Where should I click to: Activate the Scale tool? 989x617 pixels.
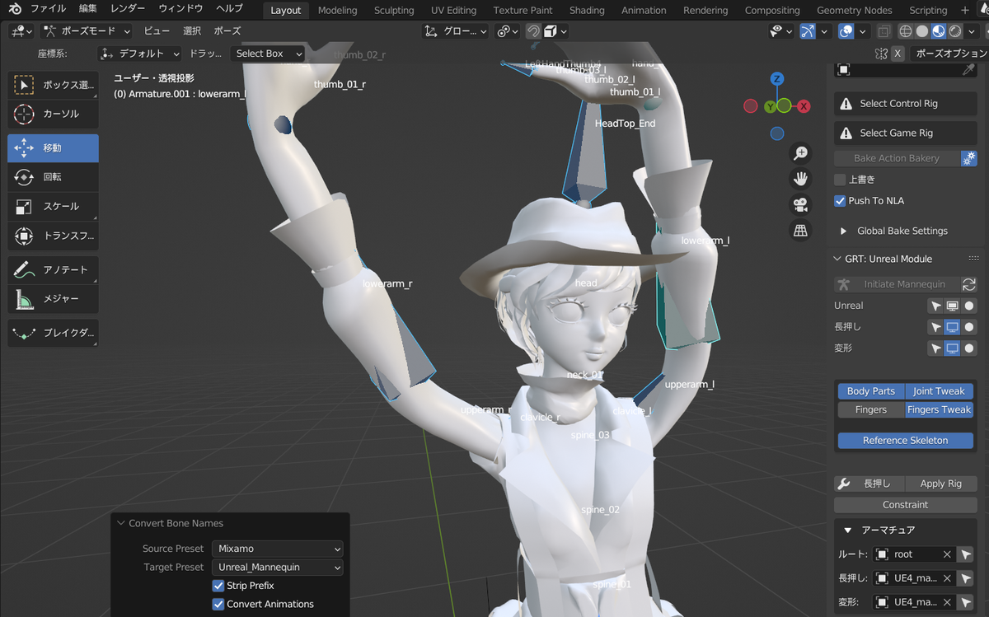52,206
